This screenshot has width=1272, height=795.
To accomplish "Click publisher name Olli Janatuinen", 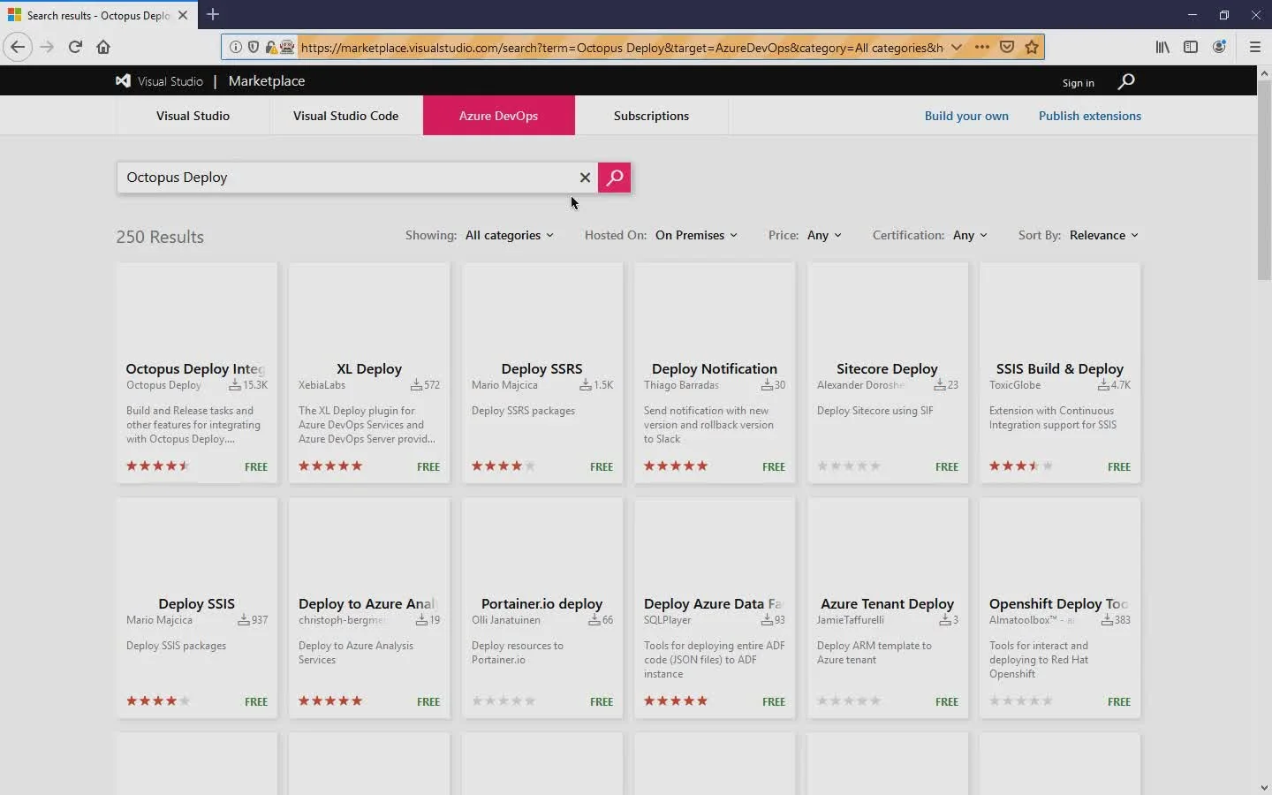I will (505, 620).
